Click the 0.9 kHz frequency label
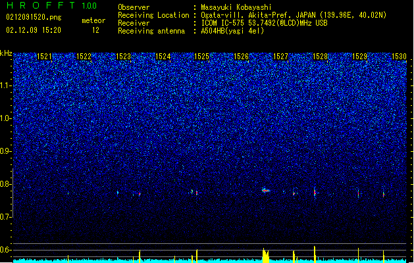 tap(6, 151)
